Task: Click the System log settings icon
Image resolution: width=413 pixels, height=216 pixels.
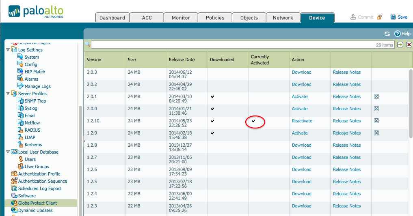Action: tap(20, 57)
